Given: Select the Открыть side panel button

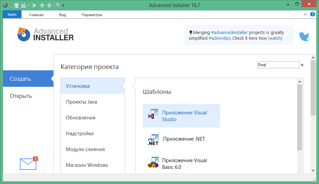Looking at the screenshot, I should (21, 96).
